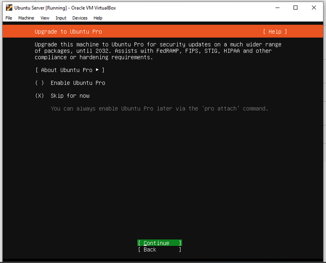Maximize the Ubuntu Server VM window
Screen dimensions: 326x263
(x=295, y=8)
